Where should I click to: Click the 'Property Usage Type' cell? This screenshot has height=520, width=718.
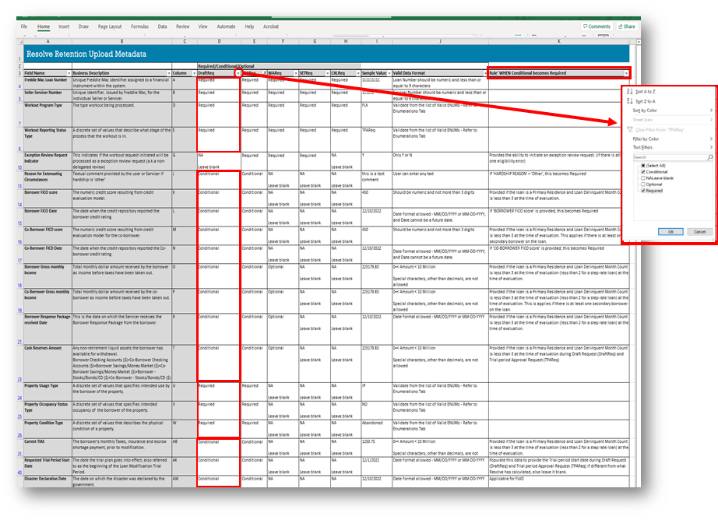click(x=48, y=392)
